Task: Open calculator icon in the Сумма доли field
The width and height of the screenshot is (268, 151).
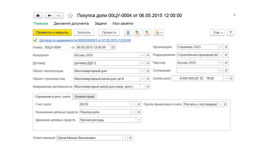Action: coord(201,78)
